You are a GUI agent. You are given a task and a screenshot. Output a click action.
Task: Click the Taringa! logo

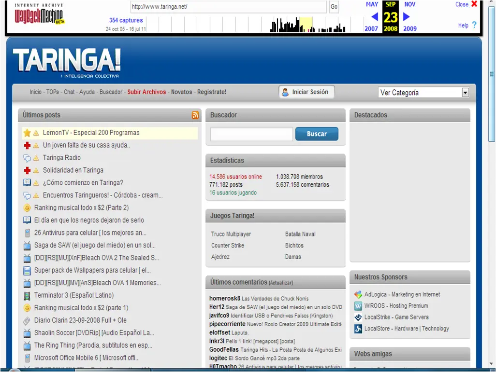67,63
